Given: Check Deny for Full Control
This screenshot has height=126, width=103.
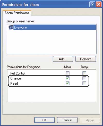Looking at the screenshot, I should point(84,73).
